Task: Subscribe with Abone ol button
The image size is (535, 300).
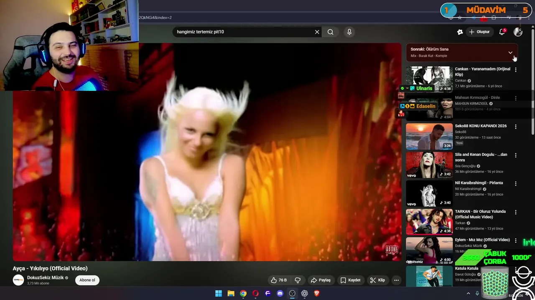Action: 87,280
